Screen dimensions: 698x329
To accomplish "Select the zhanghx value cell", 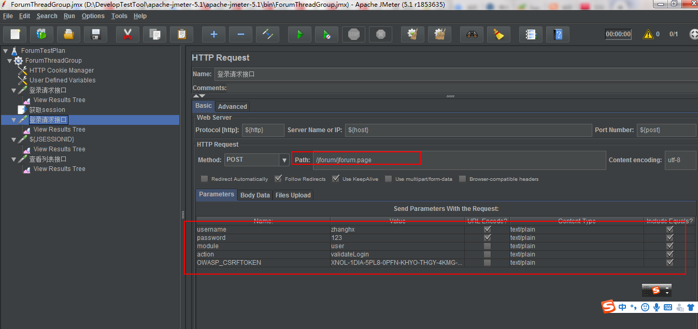I will [x=397, y=230].
